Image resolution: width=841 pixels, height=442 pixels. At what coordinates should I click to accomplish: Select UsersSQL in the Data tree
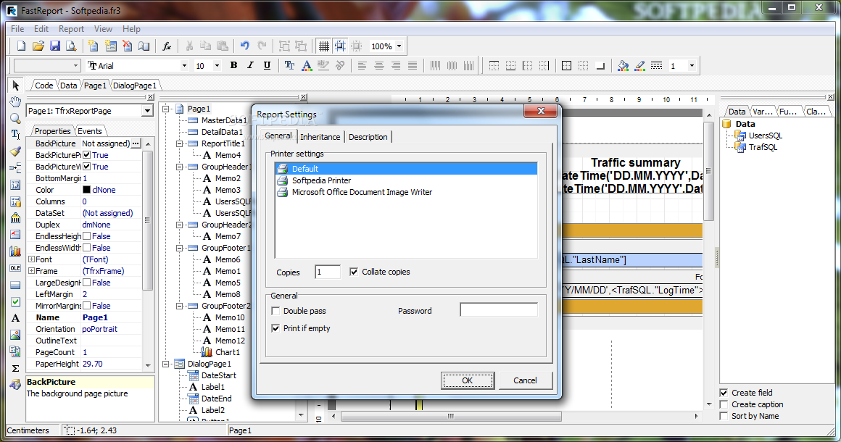pos(766,135)
